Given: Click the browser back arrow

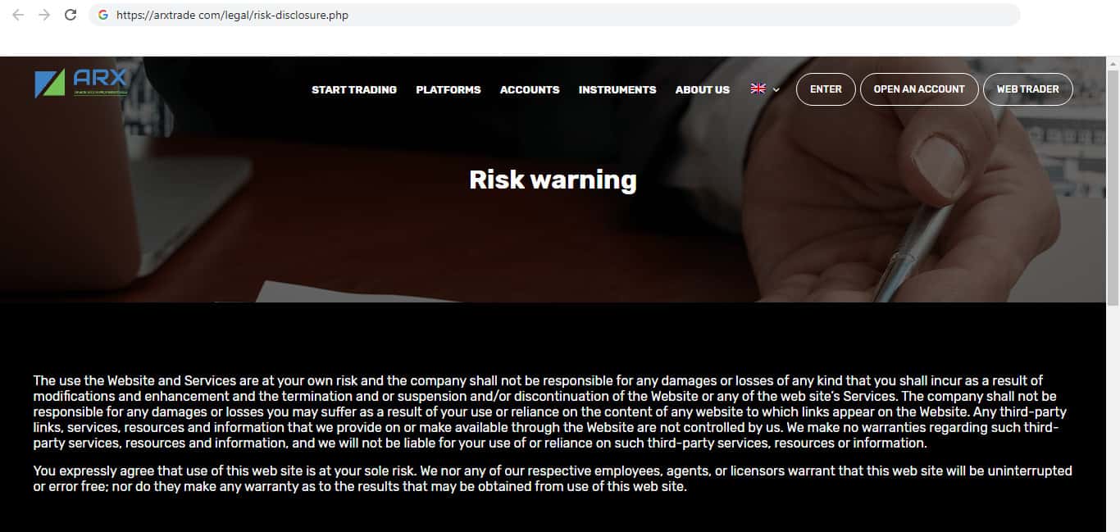Looking at the screenshot, I should coord(18,15).
